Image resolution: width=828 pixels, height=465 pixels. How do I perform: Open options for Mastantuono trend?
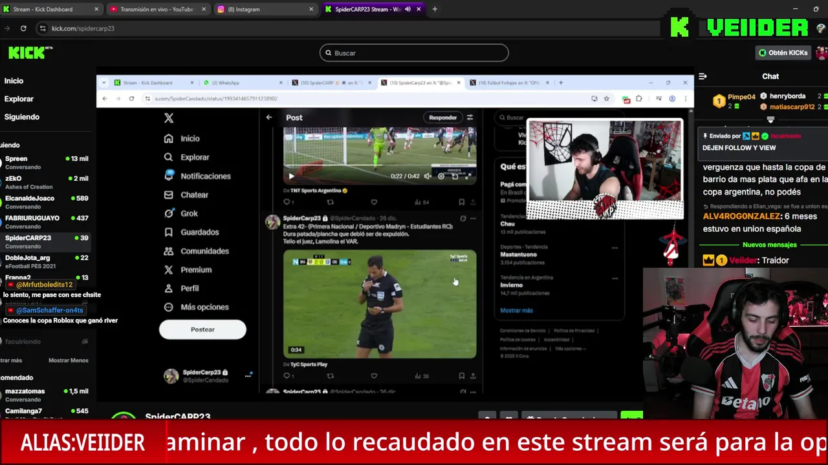click(x=615, y=247)
